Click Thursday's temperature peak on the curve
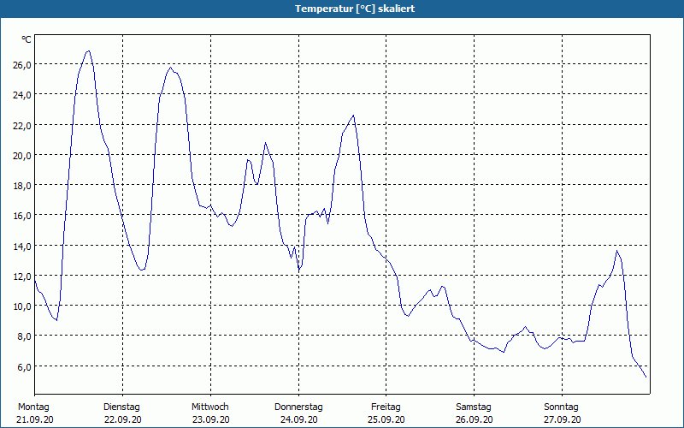Screen dimensions: 684x428 (353, 116)
